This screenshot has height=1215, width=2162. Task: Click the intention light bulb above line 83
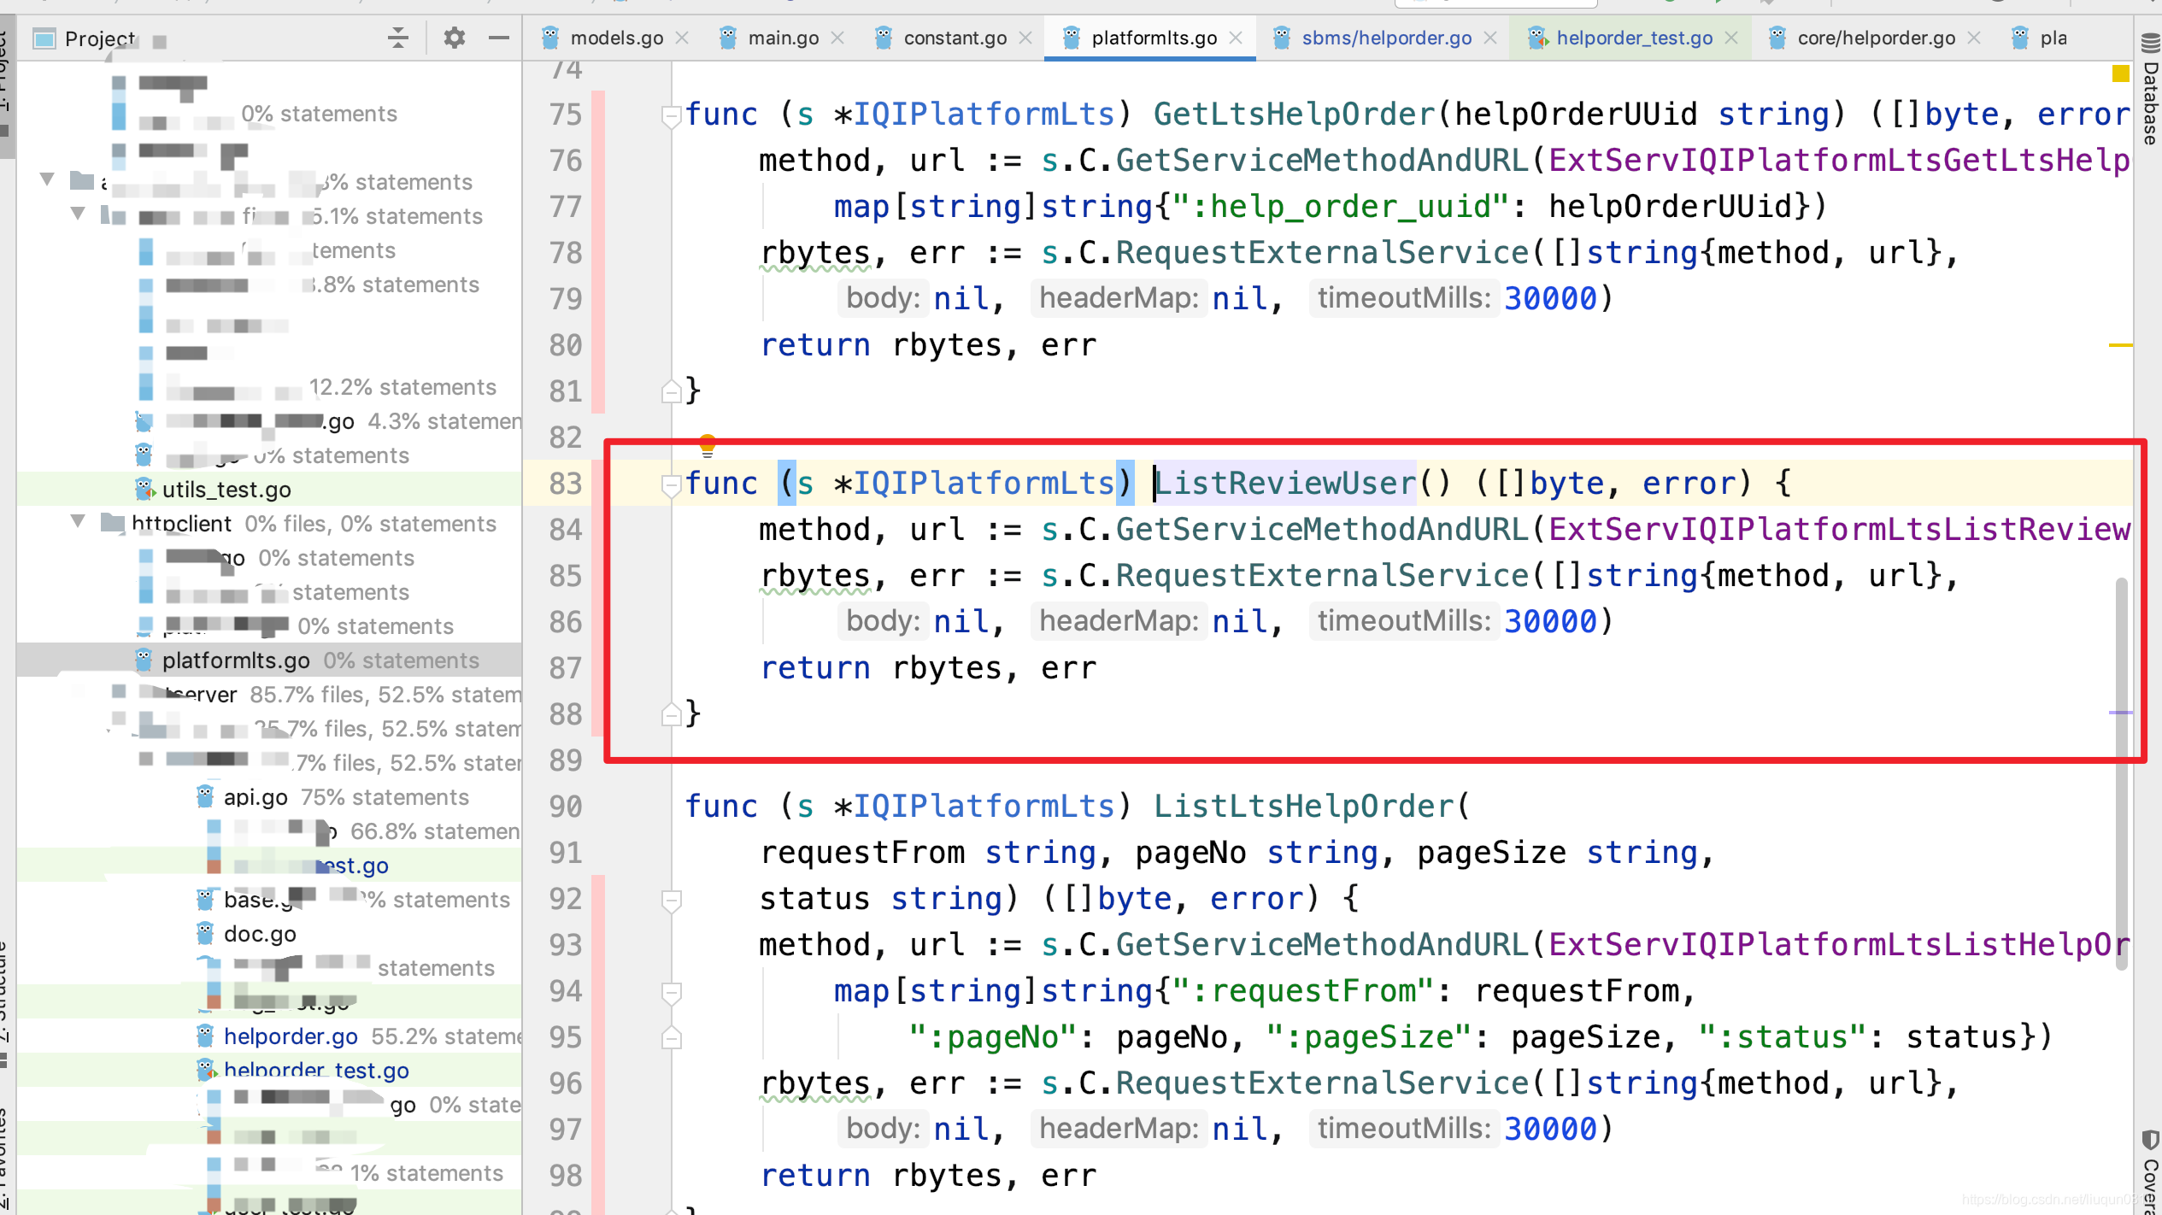click(707, 444)
